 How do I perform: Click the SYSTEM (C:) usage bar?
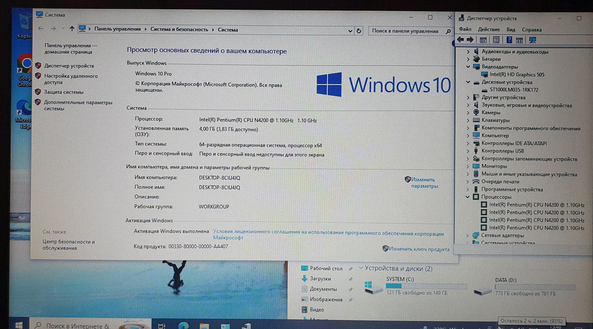click(x=426, y=286)
